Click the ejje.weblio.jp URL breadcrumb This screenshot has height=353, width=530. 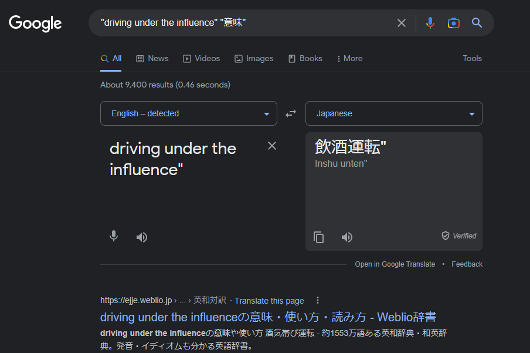point(163,301)
